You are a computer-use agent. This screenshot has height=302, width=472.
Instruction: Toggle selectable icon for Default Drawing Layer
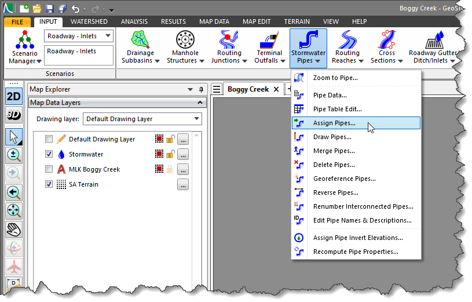(x=159, y=139)
